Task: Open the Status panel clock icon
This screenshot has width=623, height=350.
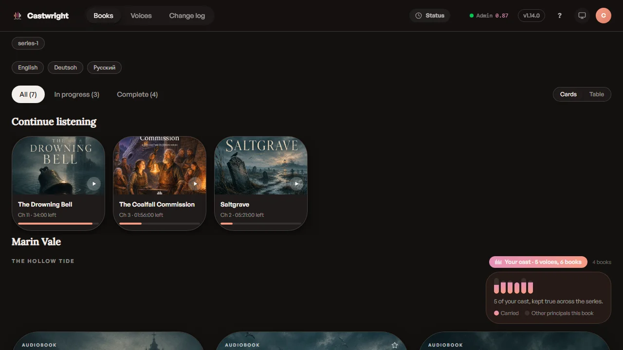Action: (x=419, y=16)
